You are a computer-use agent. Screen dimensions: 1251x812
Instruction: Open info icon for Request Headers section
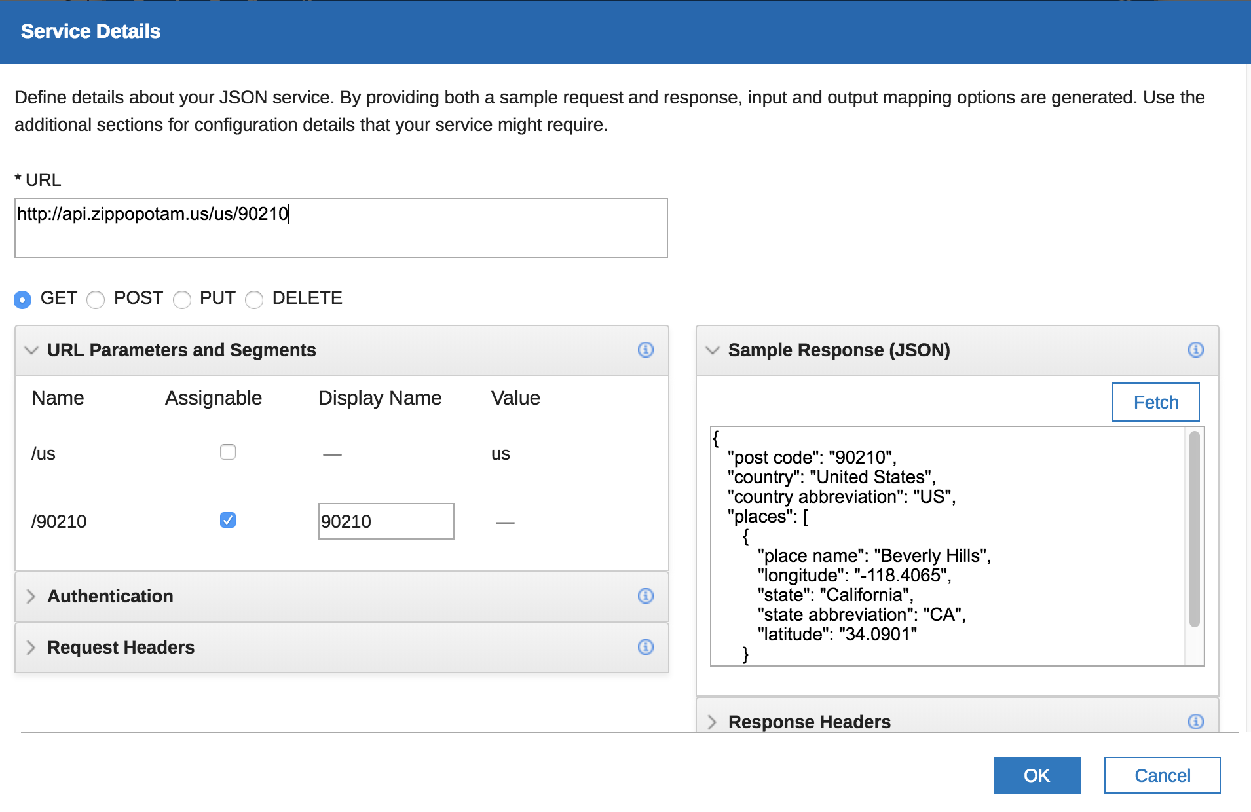(645, 647)
